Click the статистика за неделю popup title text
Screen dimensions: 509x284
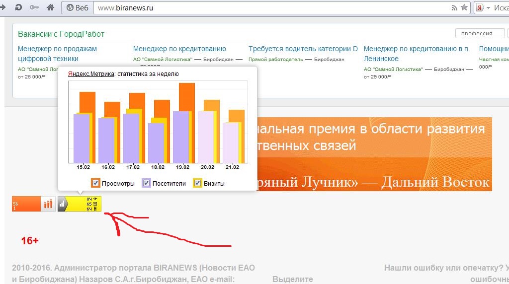click(x=148, y=74)
